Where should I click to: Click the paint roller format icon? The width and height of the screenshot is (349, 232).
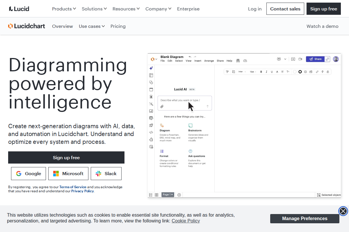point(227,72)
